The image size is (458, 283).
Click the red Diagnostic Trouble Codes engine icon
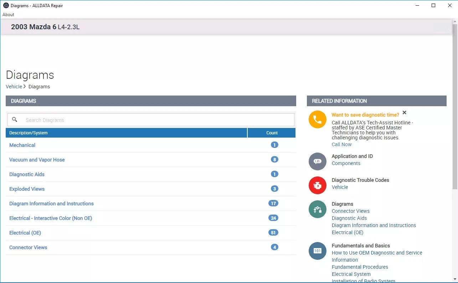point(317,185)
